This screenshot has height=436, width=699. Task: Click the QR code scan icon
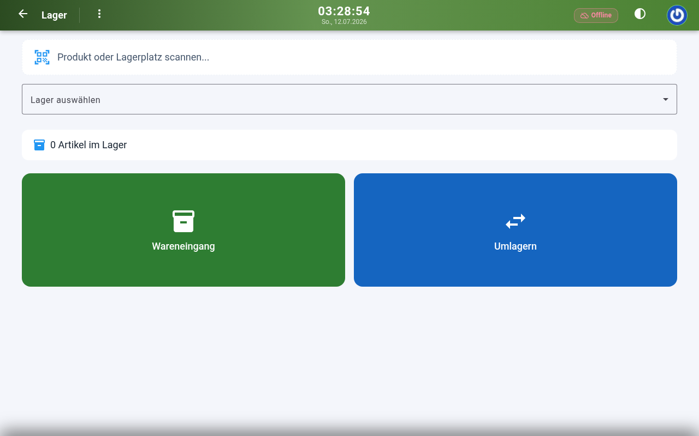[x=42, y=57]
